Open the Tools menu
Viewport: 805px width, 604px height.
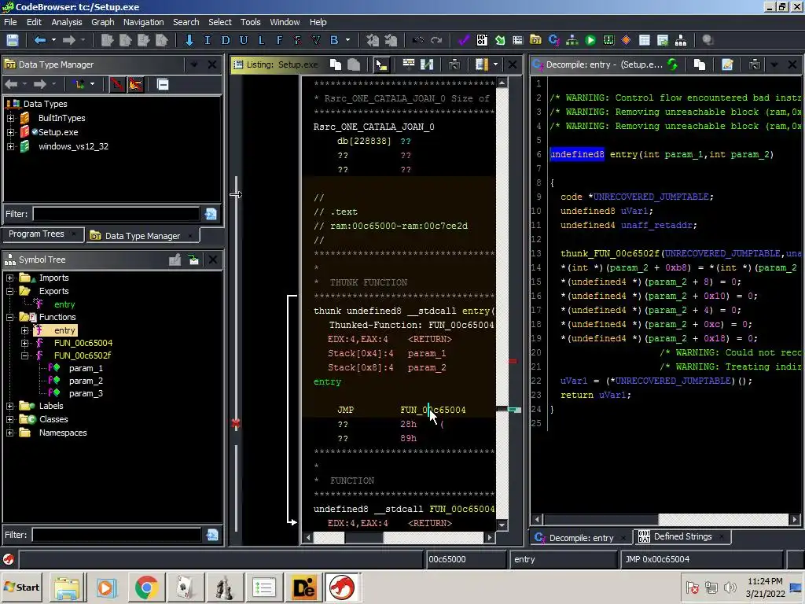[250, 22]
